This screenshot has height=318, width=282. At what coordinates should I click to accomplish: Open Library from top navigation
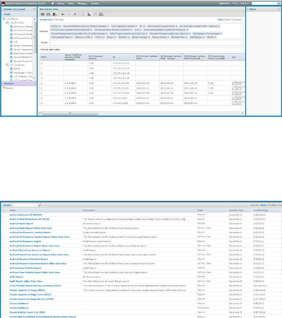click(x=61, y=4)
